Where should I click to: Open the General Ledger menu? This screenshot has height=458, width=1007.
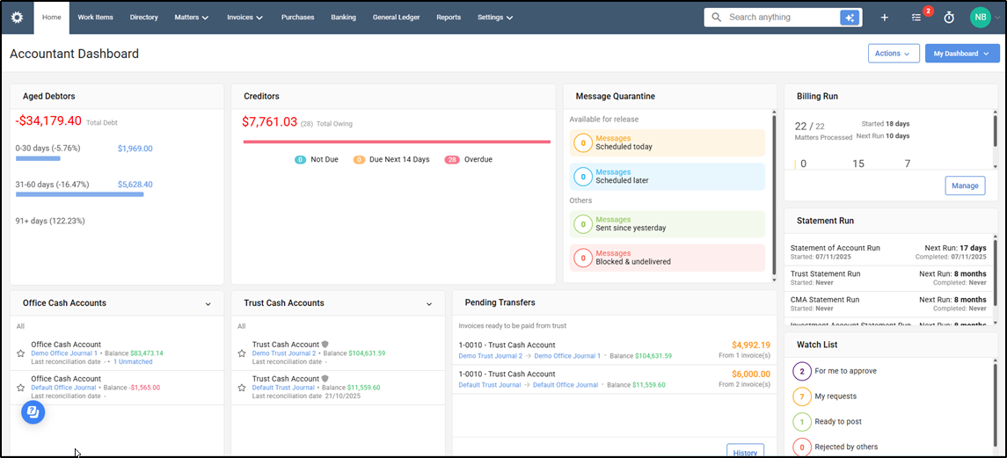(397, 18)
